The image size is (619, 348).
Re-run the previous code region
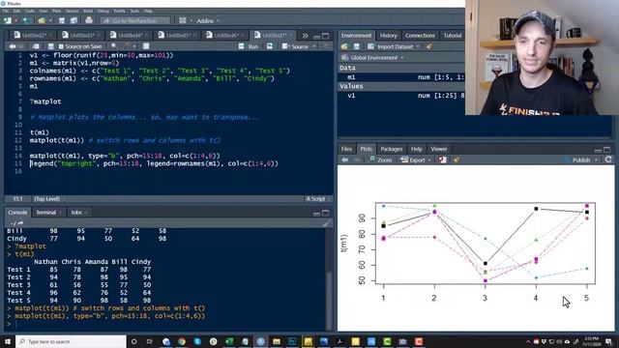pos(270,46)
